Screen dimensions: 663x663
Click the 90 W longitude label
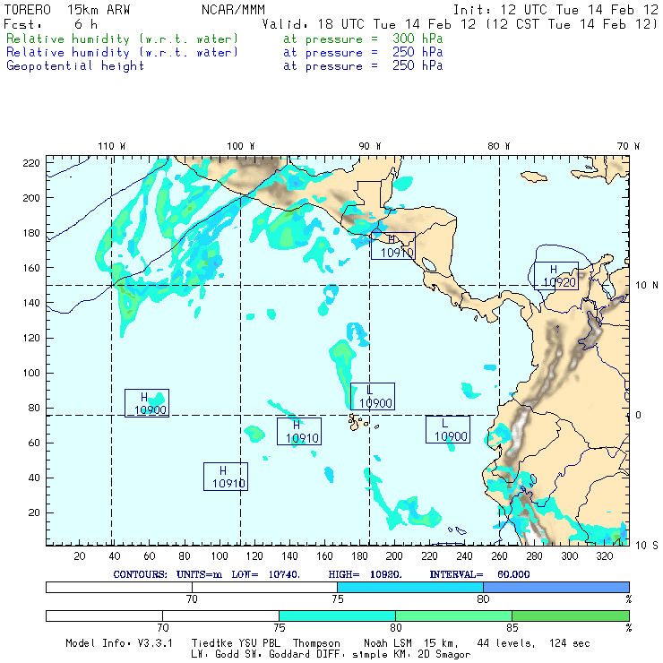point(370,145)
